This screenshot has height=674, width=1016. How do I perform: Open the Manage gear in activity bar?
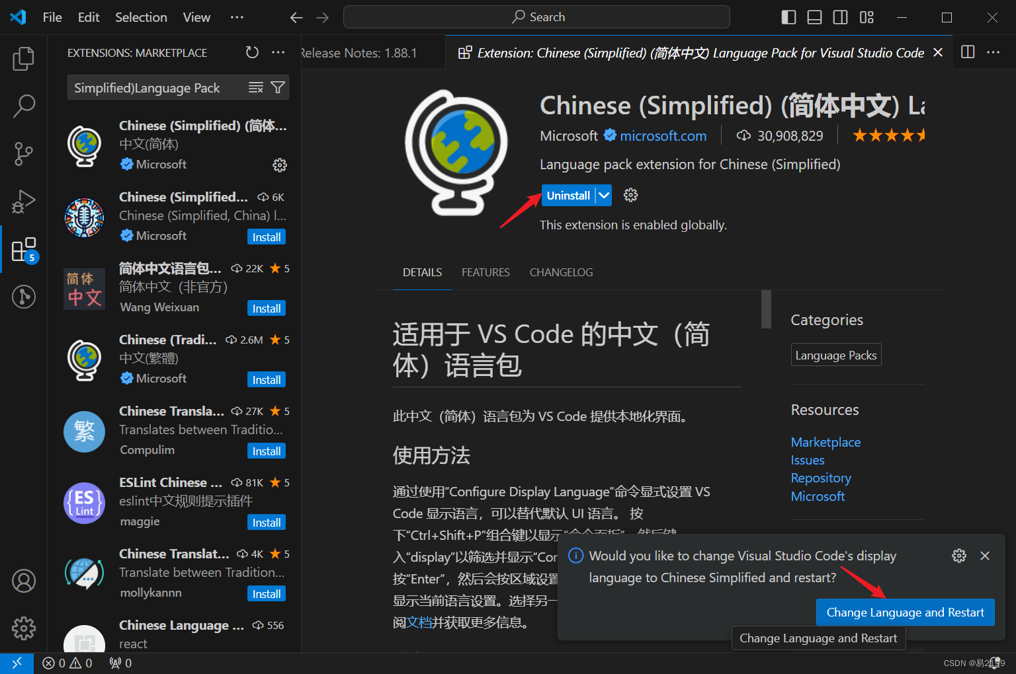tap(24, 628)
